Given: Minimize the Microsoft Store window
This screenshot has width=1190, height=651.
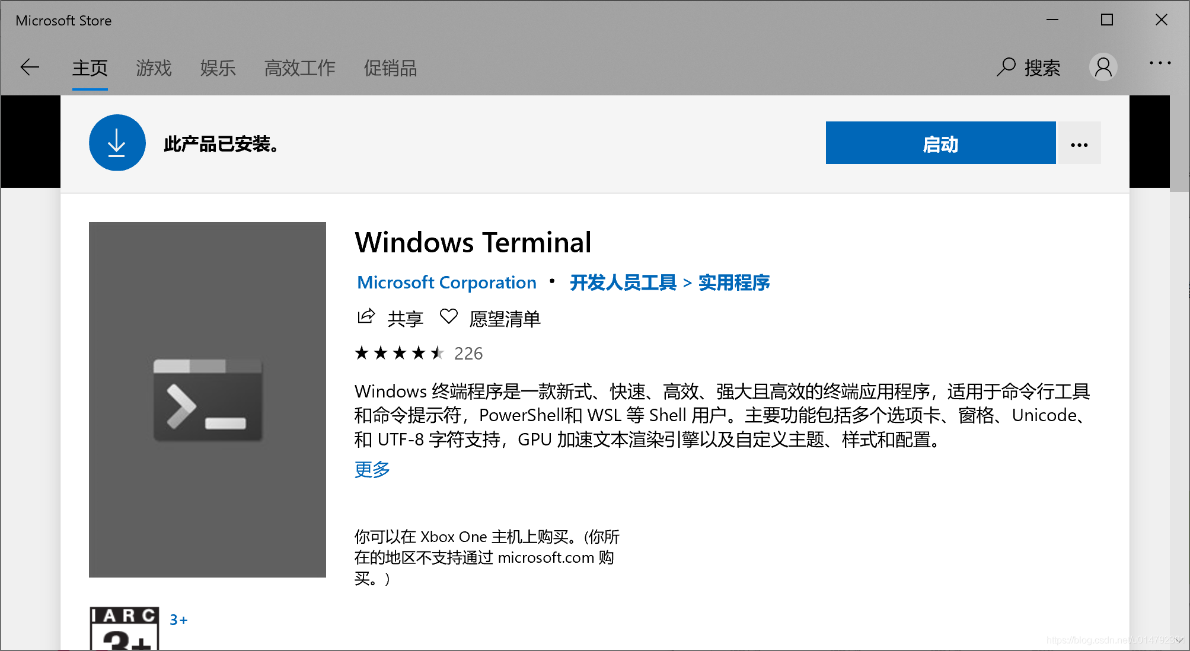Looking at the screenshot, I should (1052, 20).
